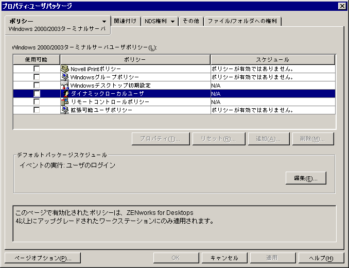Click the N/A cell of リモートコントロールポリシー
This screenshot has width=349, height=268.
(273, 102)
